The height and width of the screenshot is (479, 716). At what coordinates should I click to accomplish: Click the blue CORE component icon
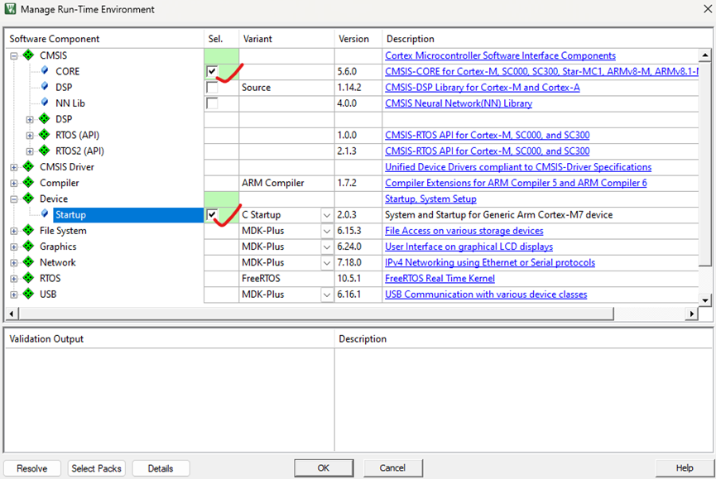[45, 70]
